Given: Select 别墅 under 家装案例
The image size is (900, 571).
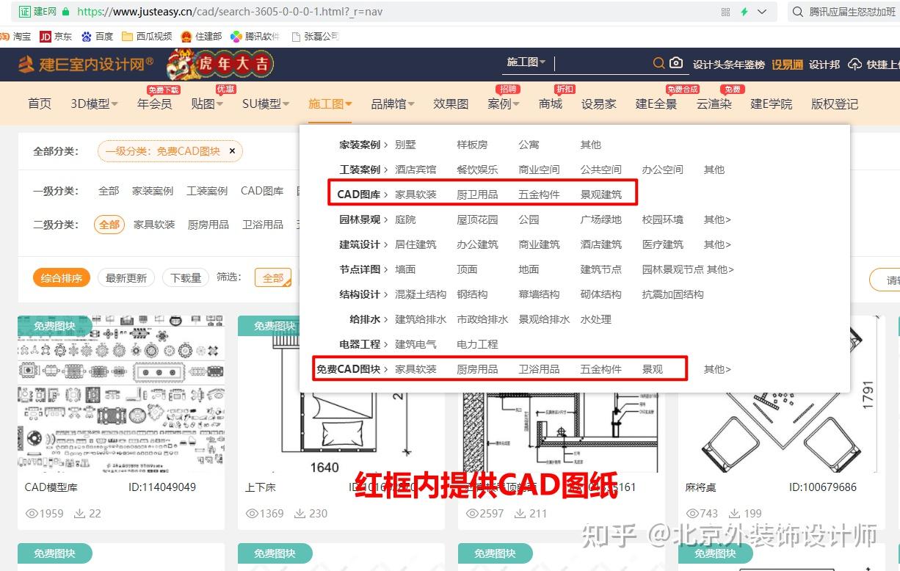Looking at the screenshot, I should [405, 145].
